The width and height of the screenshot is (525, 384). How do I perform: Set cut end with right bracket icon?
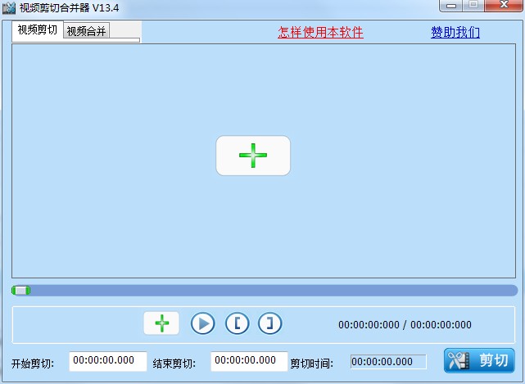point(270,323)
